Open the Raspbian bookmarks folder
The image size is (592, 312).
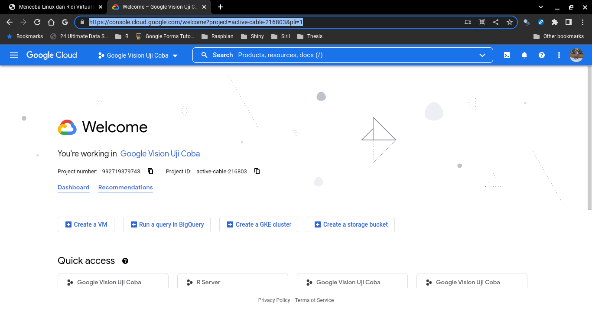coord(218,36)
